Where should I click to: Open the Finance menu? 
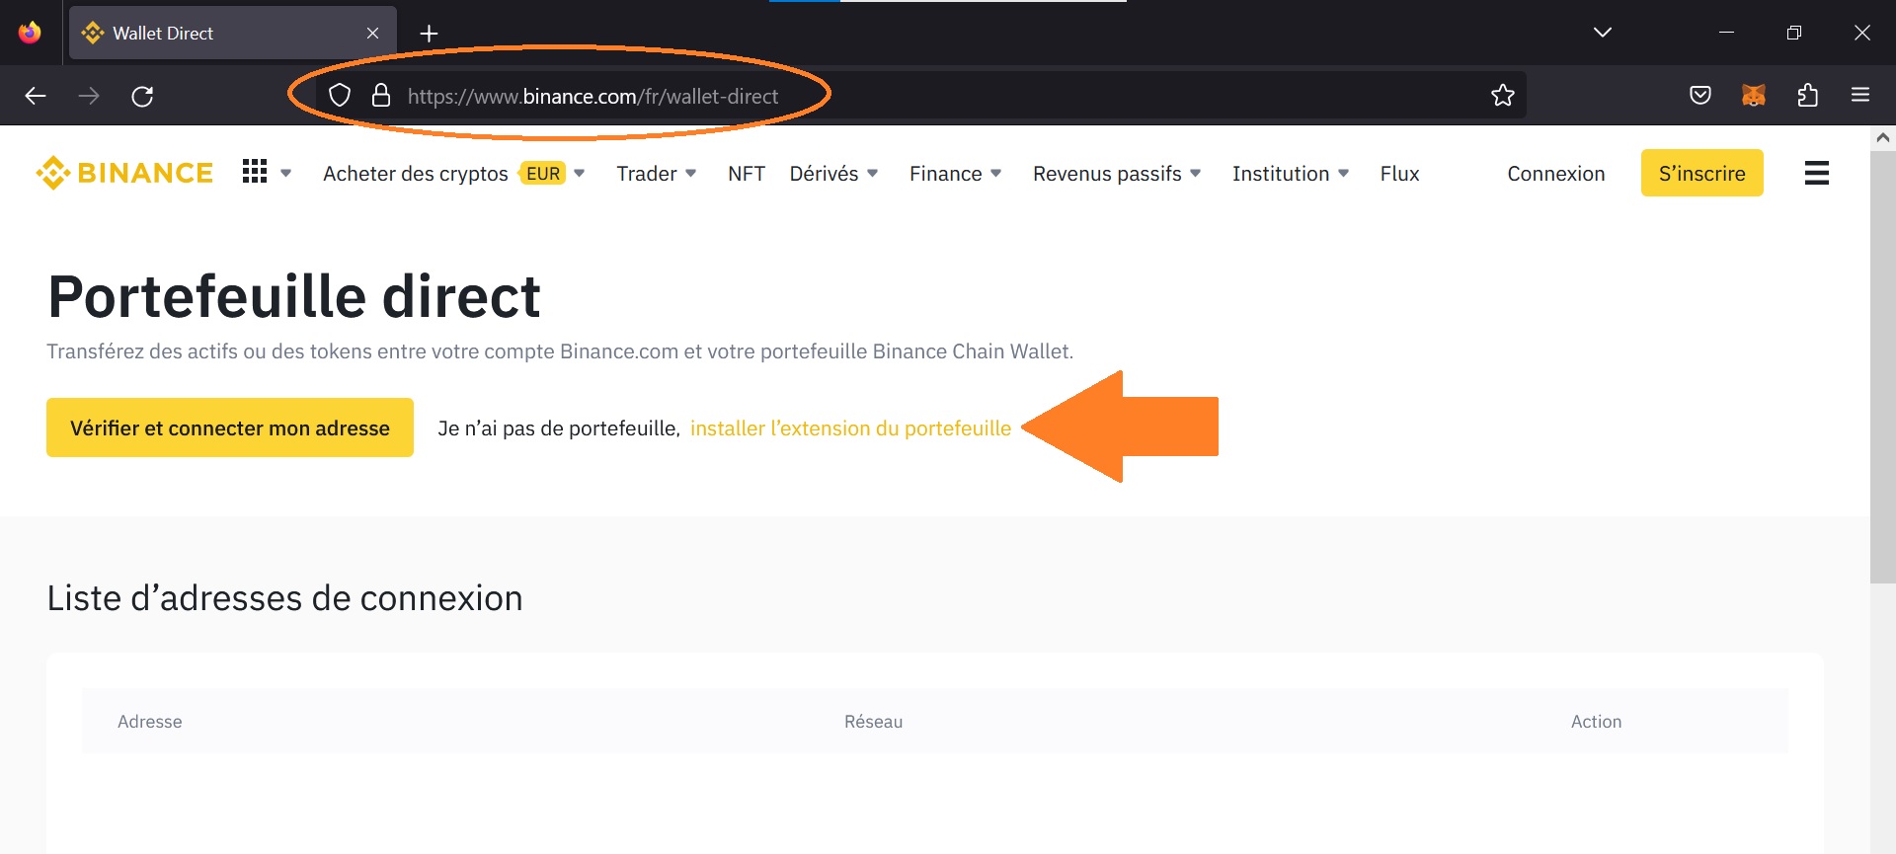pos(945,174)
